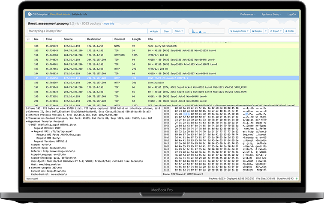Select the Cache-Control: no-cache line
The width and height of the screenshot is (324, 204).
(x=49, y=174)
